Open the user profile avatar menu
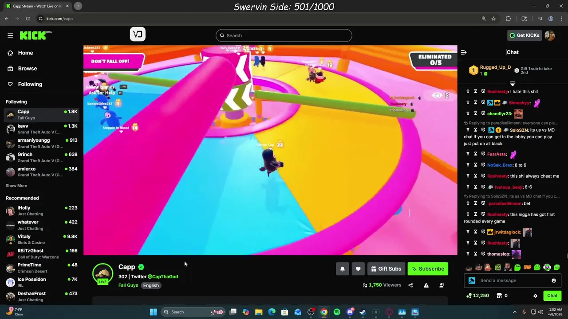 (x=550, y=35)
